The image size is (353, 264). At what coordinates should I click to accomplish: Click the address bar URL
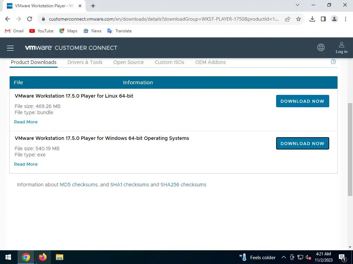163,19
